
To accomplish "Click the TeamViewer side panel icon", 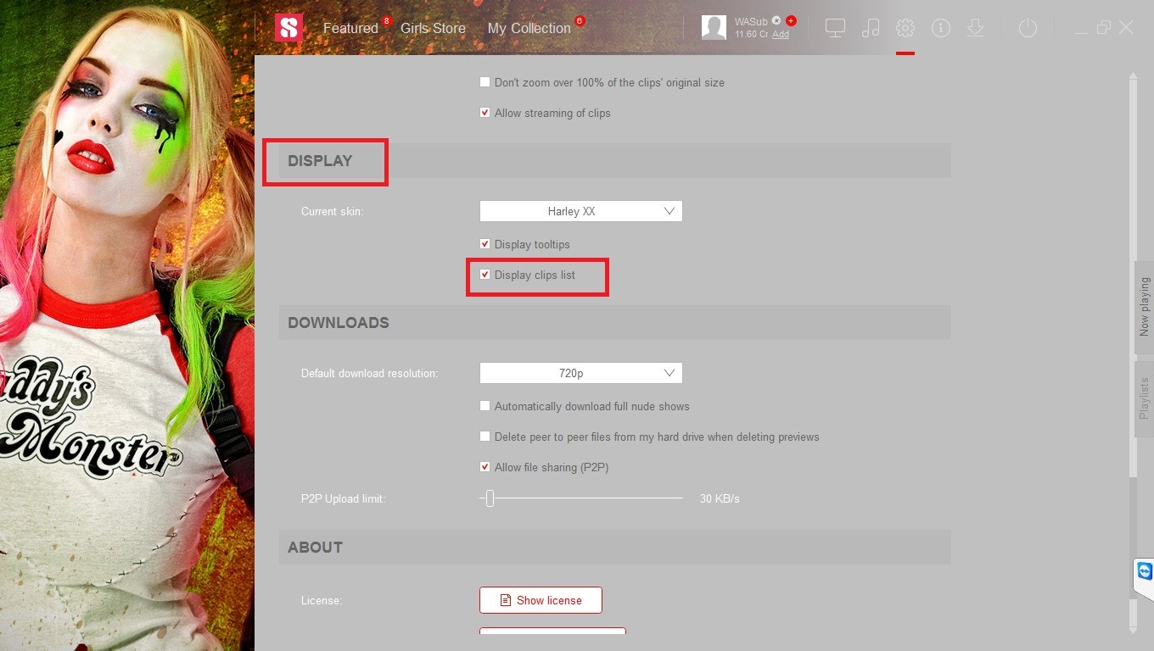I will point(1145,571).
